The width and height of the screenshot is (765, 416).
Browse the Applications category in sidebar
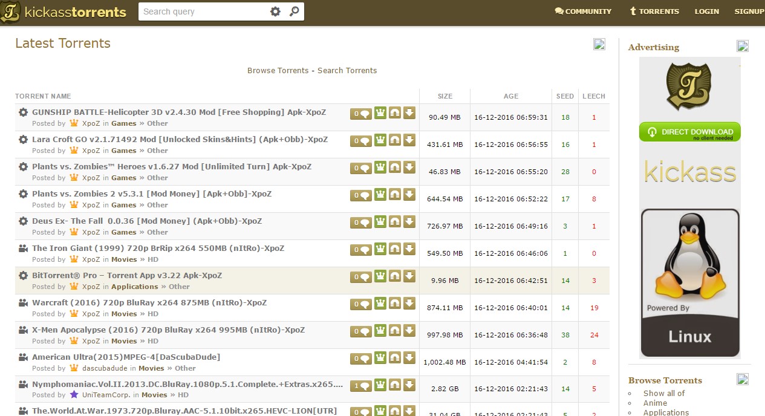coord(666,412)
